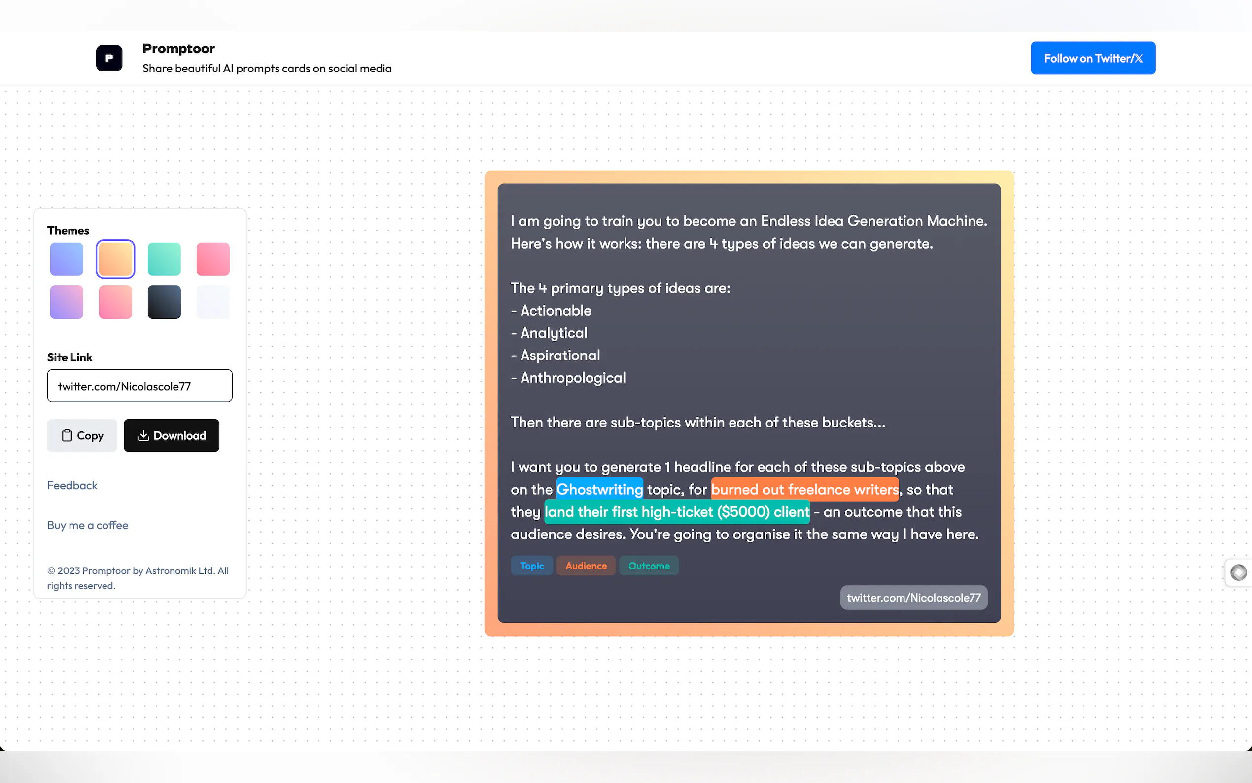The width and height of the screenshot is (1252, 783).
Task: Click the green Outcome tag
Action: (649, 566)
